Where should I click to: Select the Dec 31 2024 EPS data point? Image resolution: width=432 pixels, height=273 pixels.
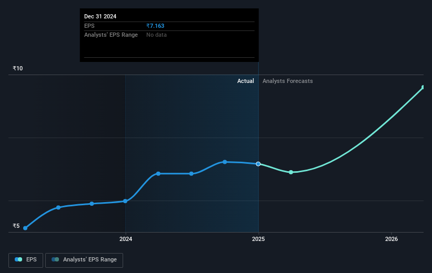[x=258, y=164]
